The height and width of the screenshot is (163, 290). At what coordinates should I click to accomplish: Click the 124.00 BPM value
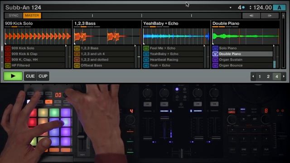click(262, 8)
